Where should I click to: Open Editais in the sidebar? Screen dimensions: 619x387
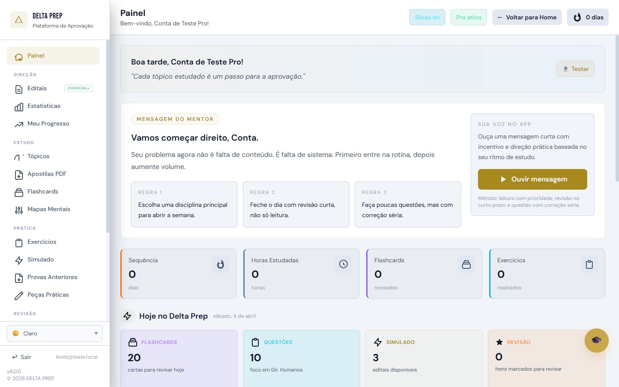click(x=37, y=89)
